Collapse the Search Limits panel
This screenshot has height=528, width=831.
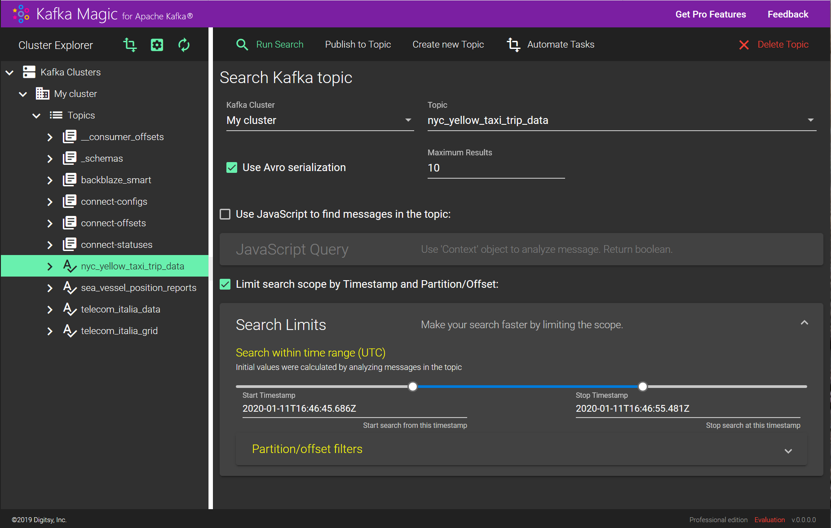click(804, 323)
